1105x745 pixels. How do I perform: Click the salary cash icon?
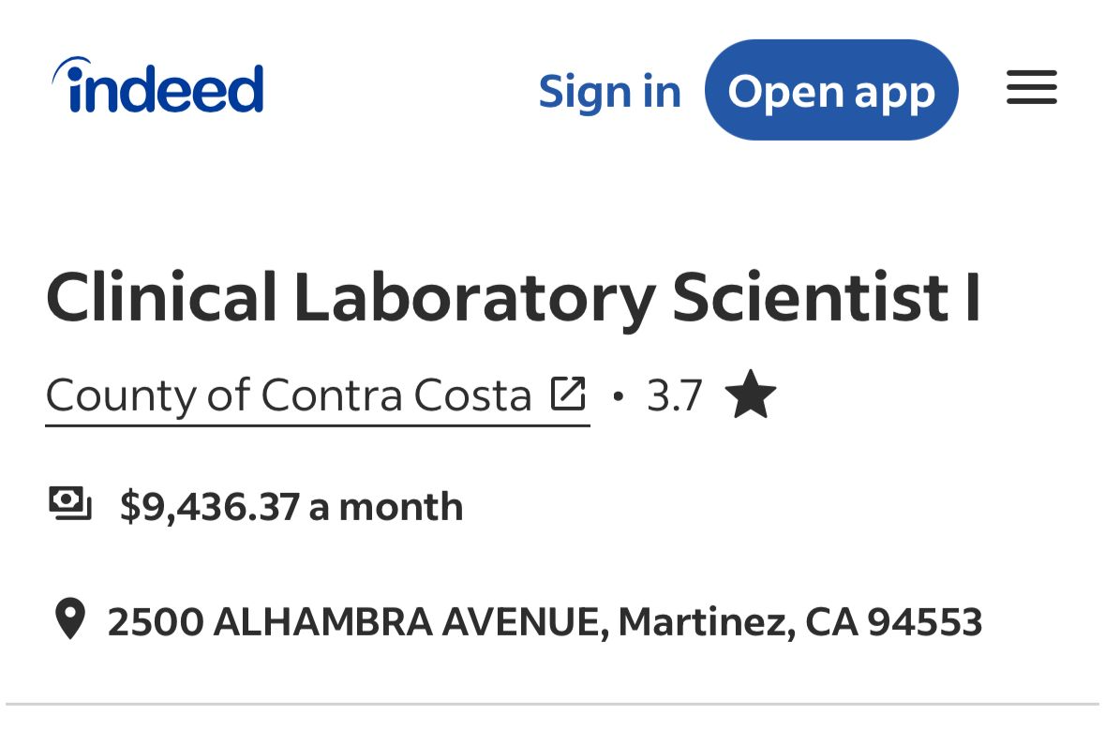70,504
